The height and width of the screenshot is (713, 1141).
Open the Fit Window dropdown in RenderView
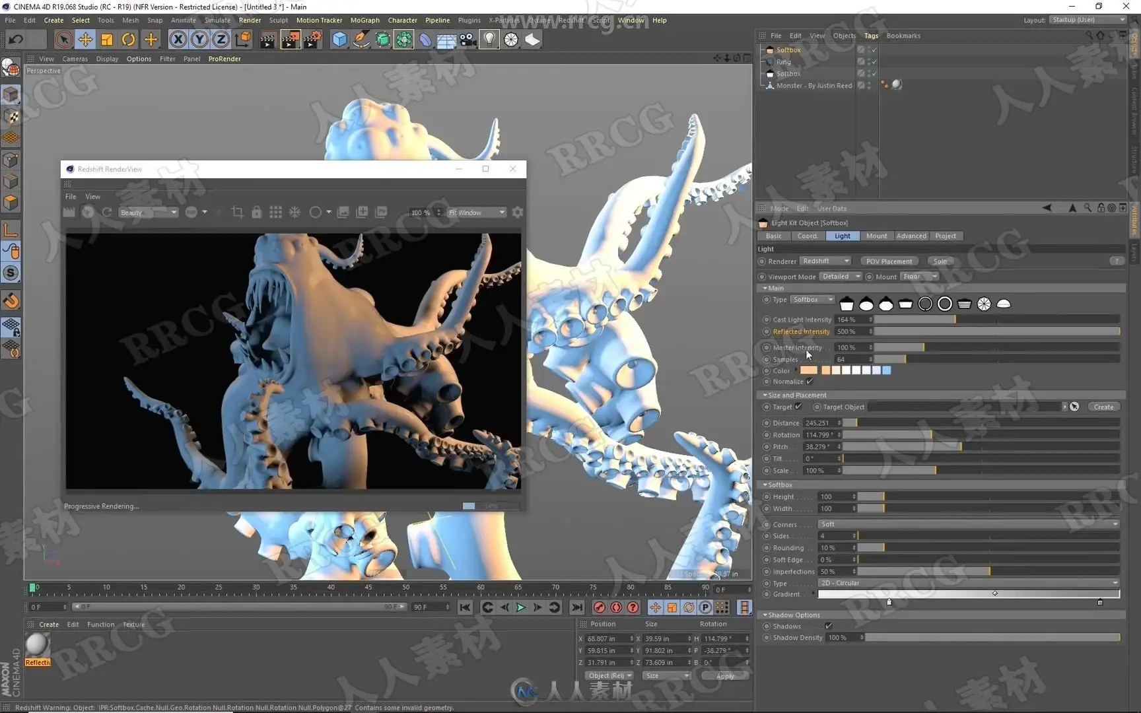pos(477,213)
